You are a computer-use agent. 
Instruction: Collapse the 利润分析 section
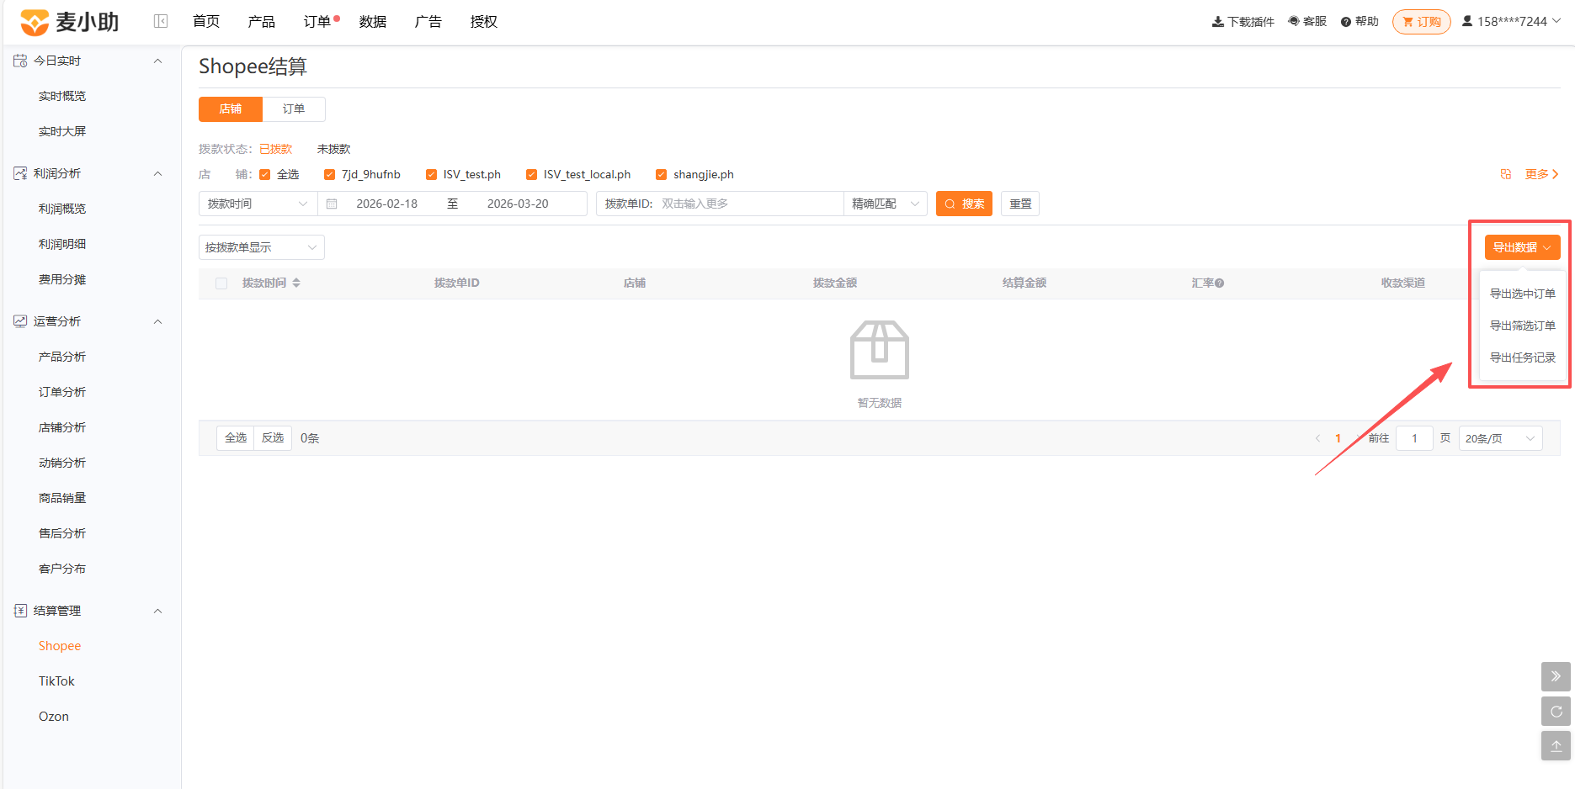[157, 173]
